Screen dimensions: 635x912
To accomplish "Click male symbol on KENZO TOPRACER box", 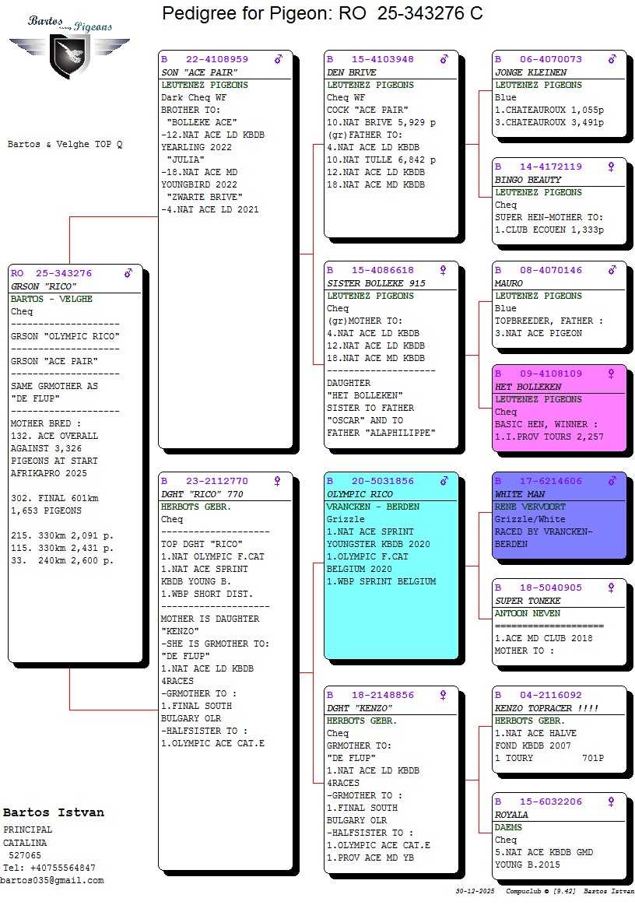I will [612, 695].
